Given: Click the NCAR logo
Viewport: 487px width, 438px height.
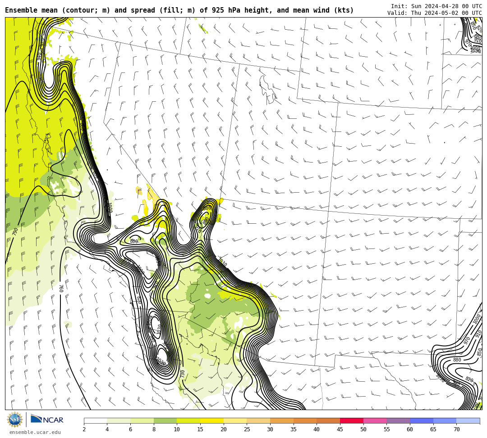Looking at the screenshot, I should point(47,420).
